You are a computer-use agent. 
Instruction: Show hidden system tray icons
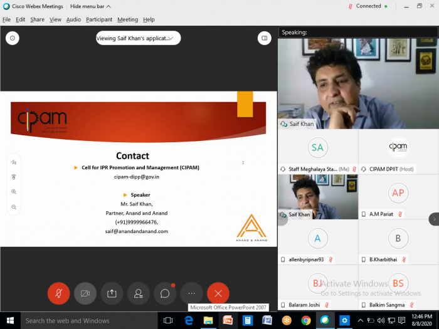(x=361, y=321)
